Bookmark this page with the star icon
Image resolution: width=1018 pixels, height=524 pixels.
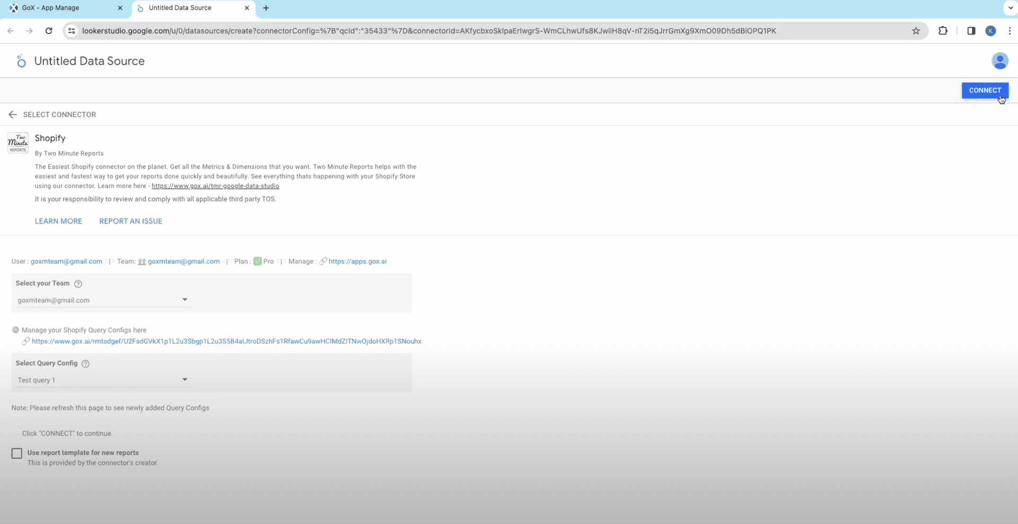point(916,31)
